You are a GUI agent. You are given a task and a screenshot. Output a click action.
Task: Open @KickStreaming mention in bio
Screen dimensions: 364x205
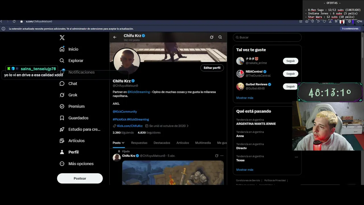pyautogui.click(x=138, y=92)
